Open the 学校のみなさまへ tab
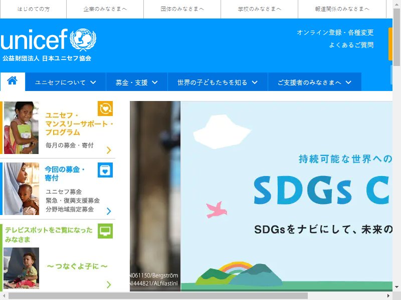Image resolution: width=401 pixels, height=300 pixels. [x=260, y=9]
